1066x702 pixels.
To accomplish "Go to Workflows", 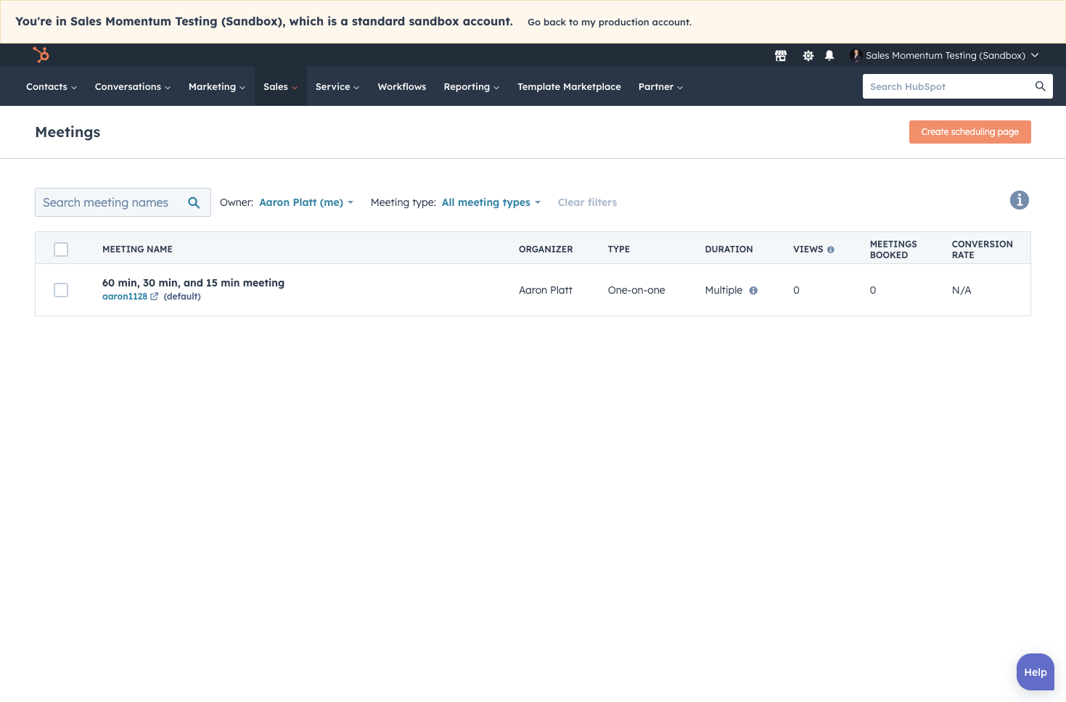I will (402, 86).
